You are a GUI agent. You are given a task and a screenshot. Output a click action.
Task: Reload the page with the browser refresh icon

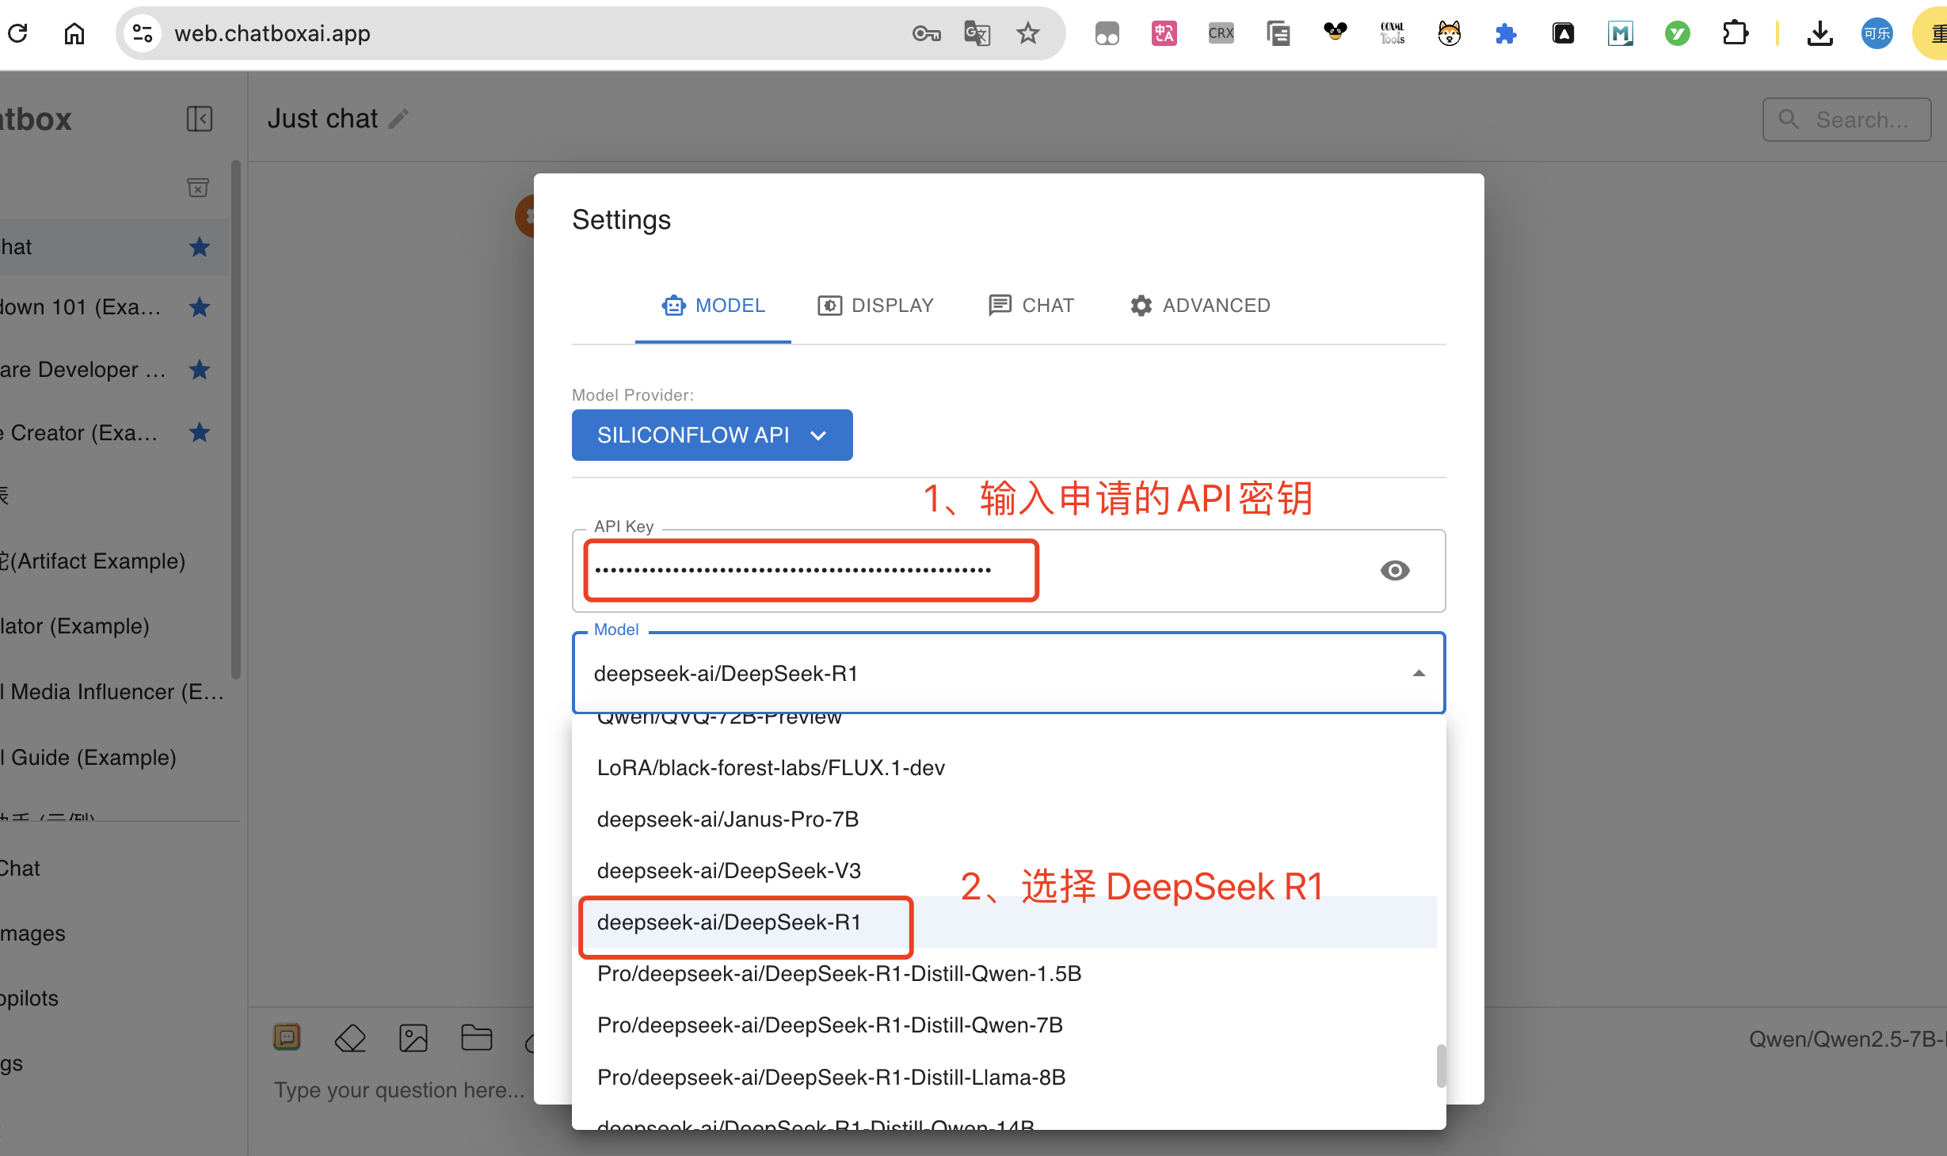pyautogui.click(x=17, y=33)
